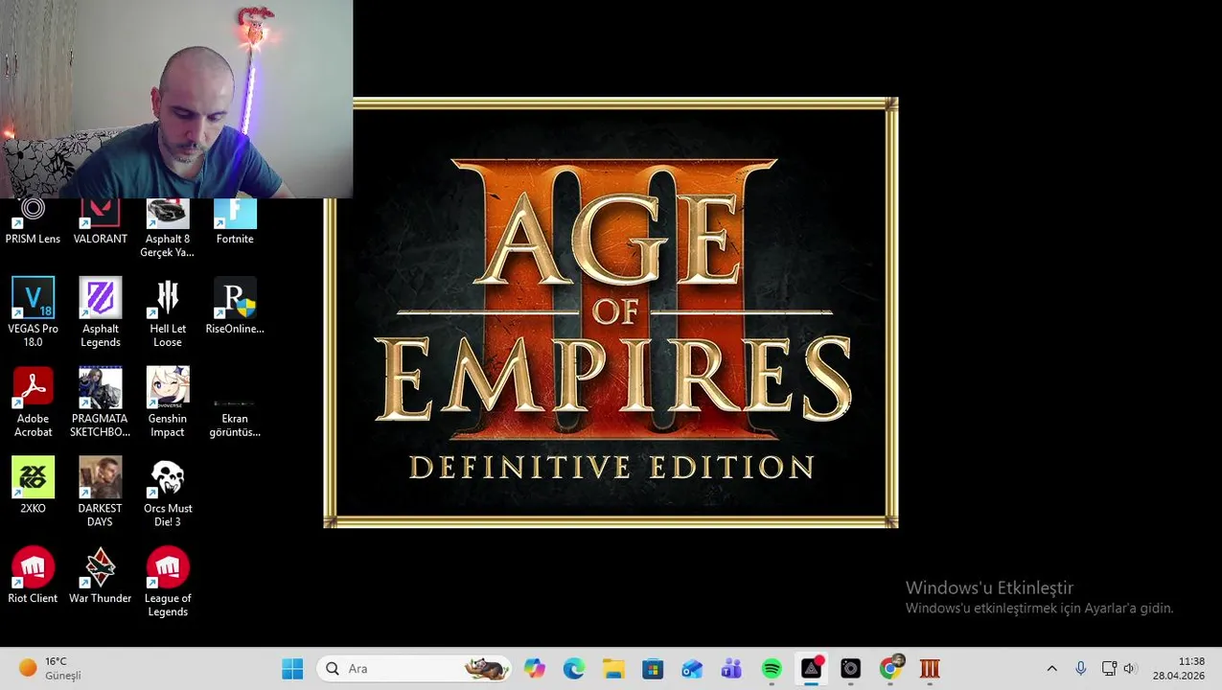Launch Hell Let Loose shortcut
The image size is (1222, 690).
coord(168,312)
